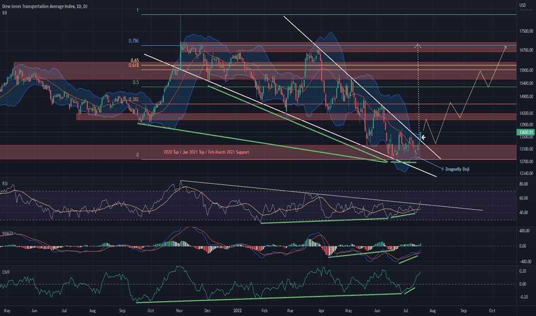Click the 0.618 Fibonacci level label
Image resolution: width=536 pixels, height=316 pixels.
133,65
